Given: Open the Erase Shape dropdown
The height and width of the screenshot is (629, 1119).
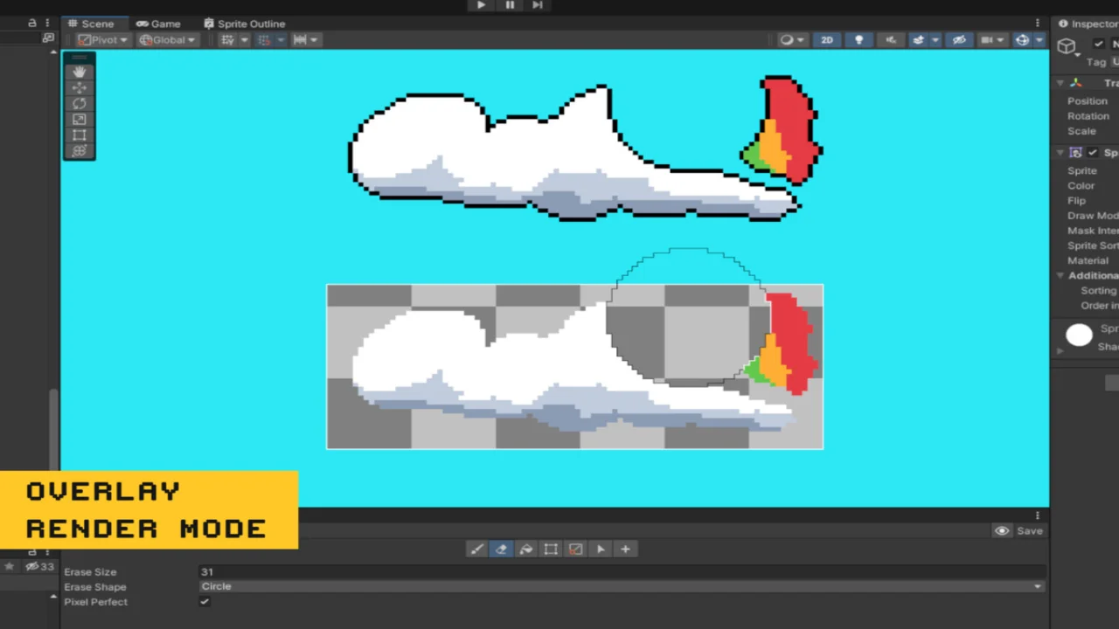Looking at the screenshot, I should (x=621, y=586).
